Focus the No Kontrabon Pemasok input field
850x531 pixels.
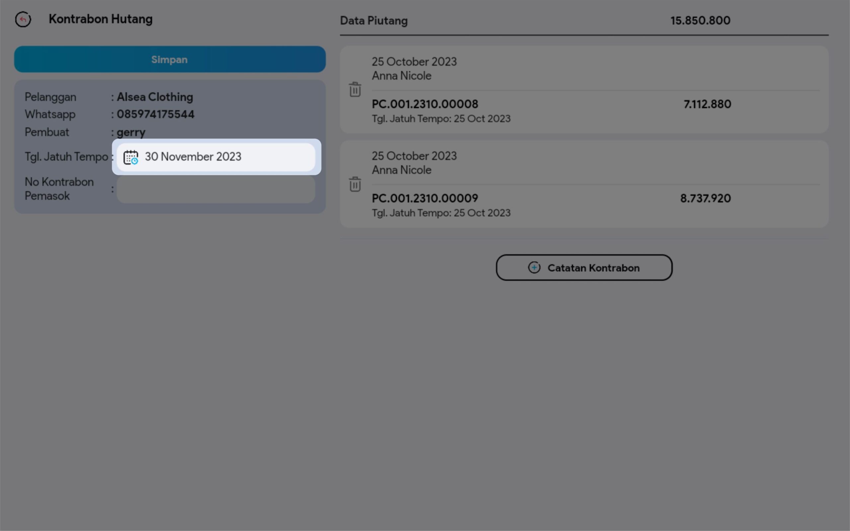point(216,189)
